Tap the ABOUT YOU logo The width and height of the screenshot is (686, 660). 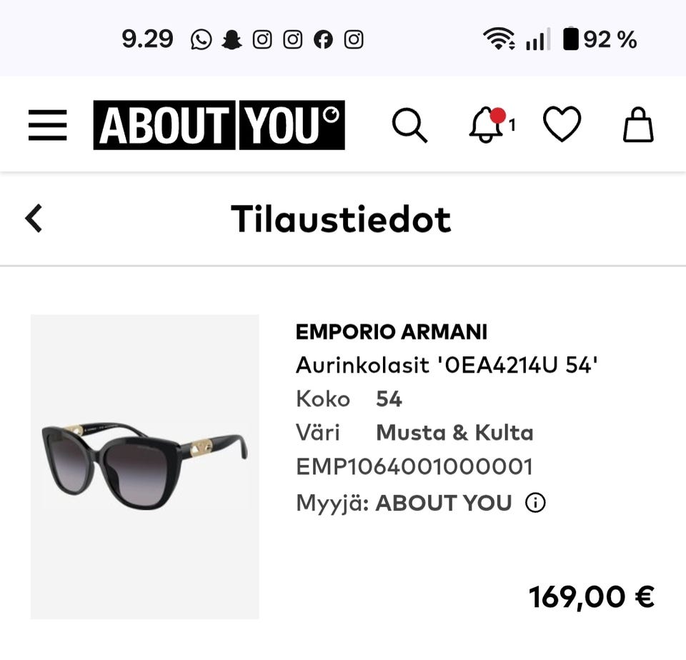[219, 126]
